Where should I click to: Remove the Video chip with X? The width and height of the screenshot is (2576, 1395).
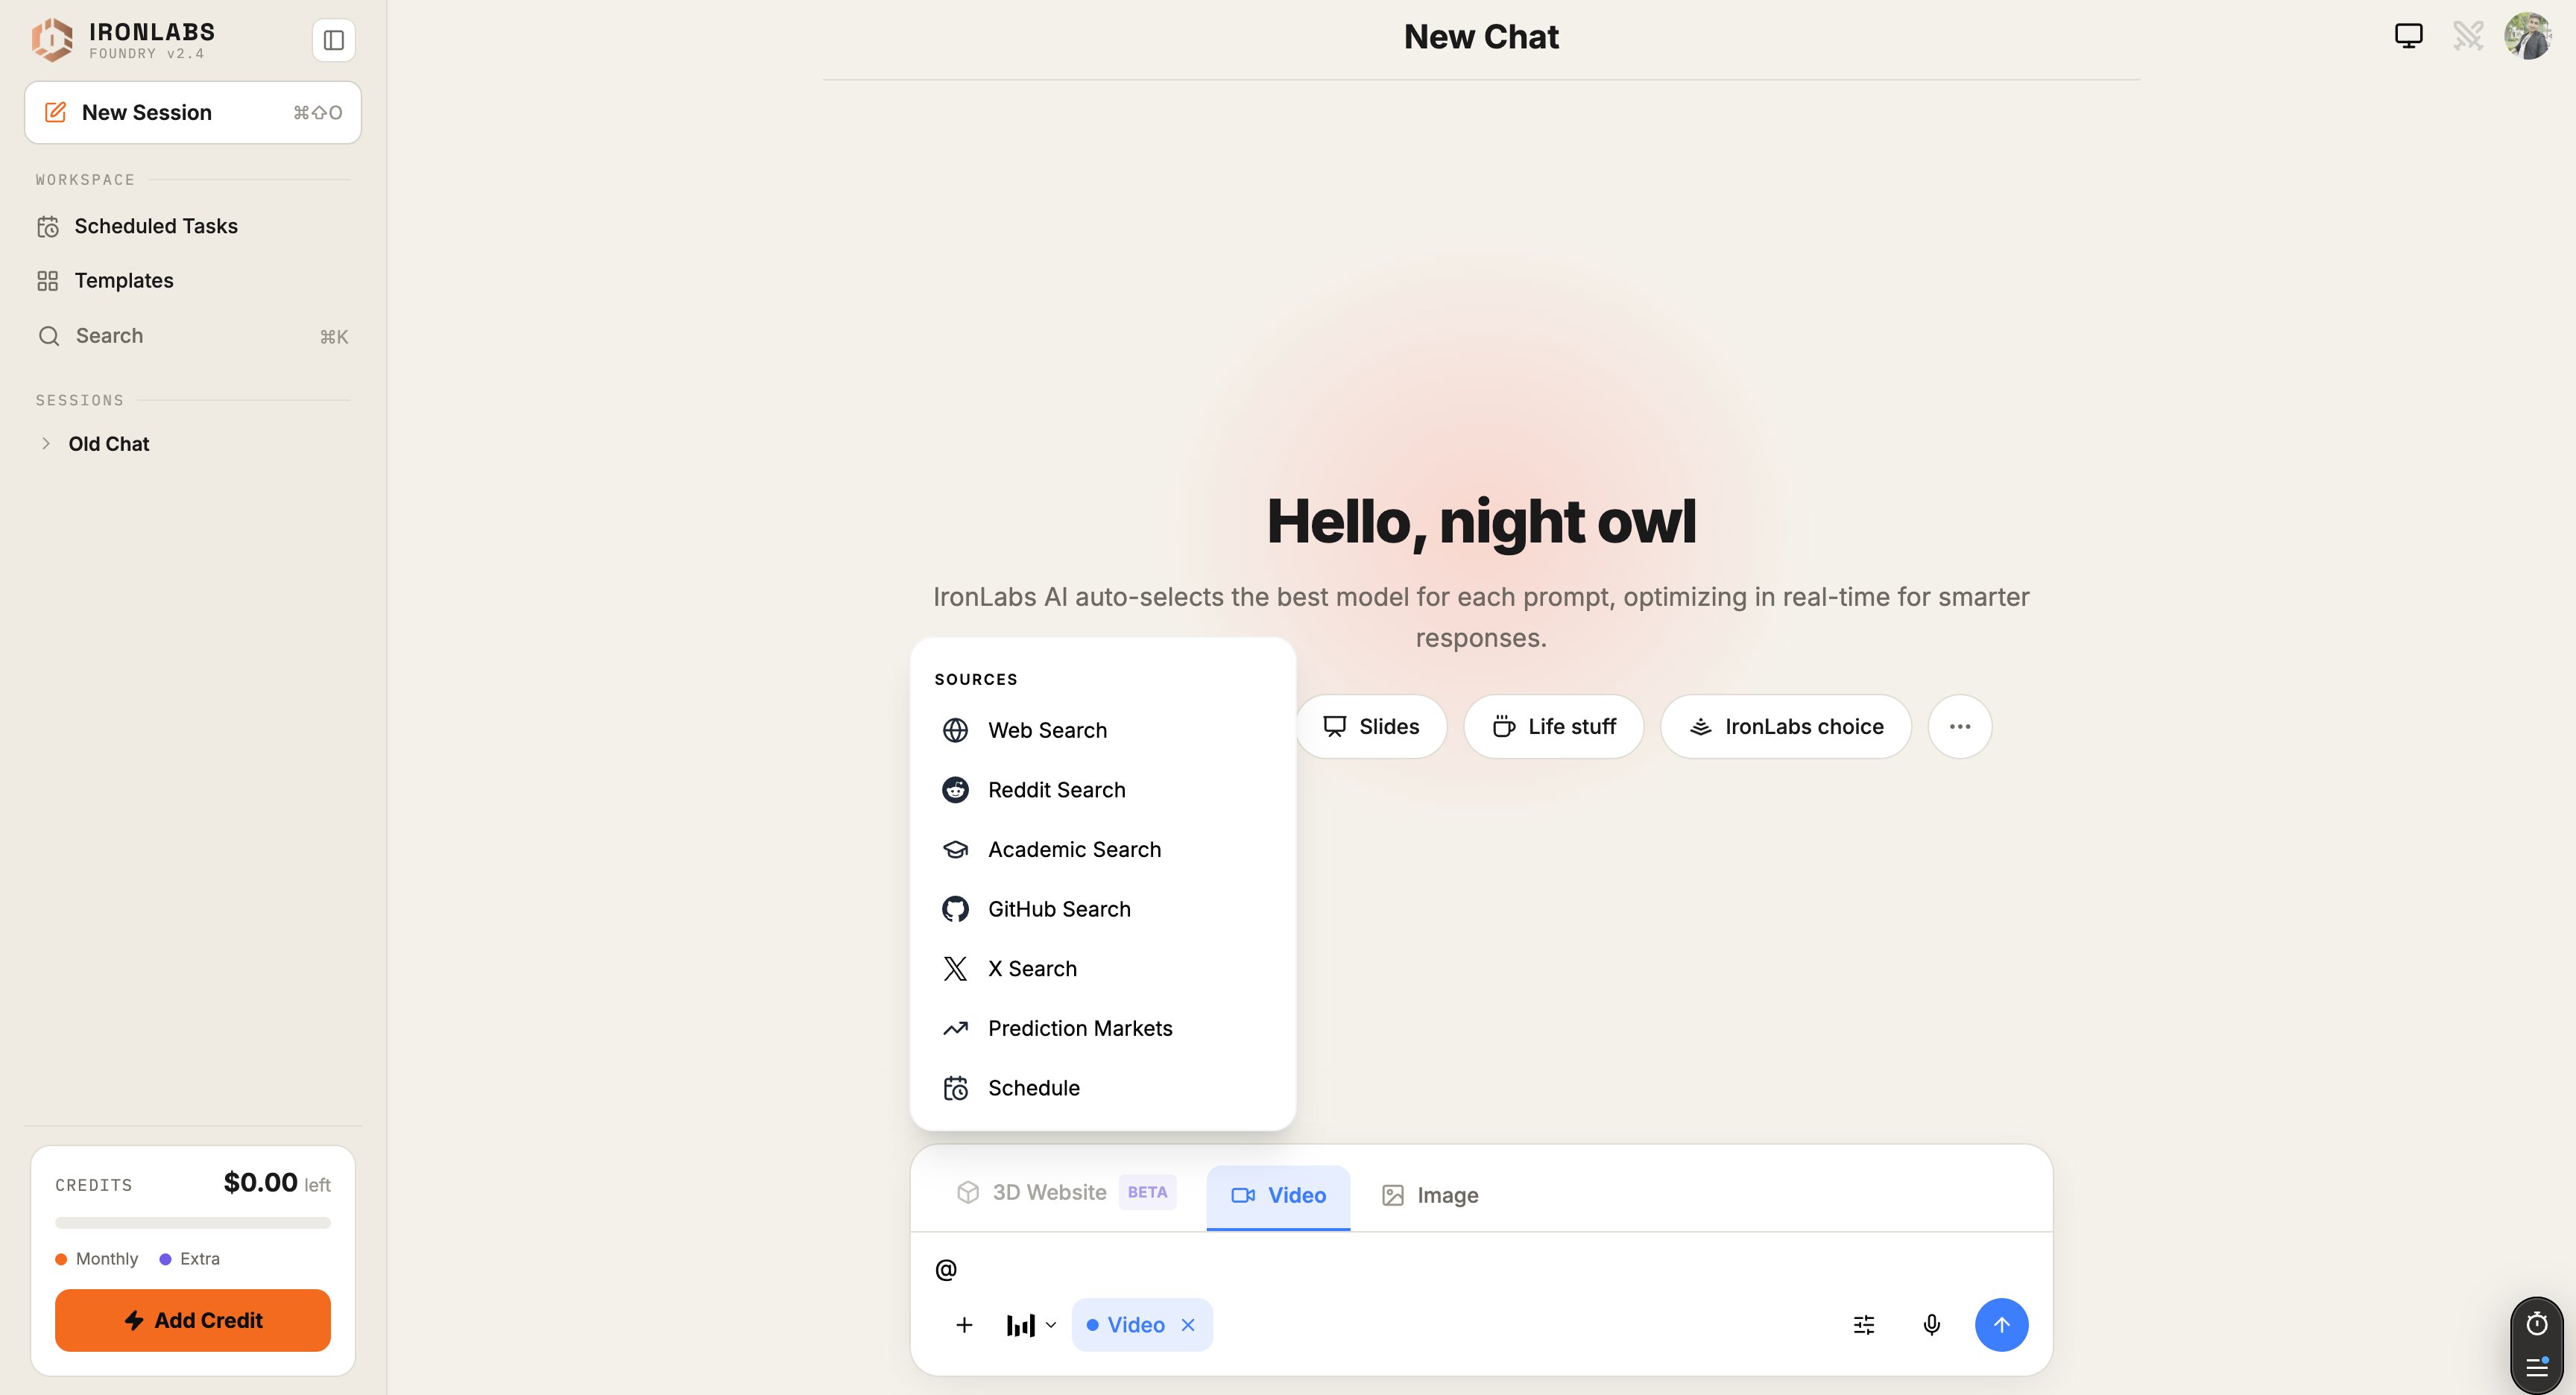coord(1188,1325)
